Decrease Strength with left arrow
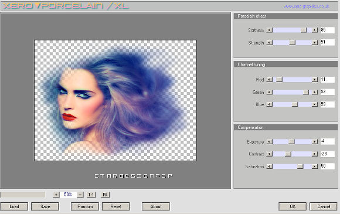340x214 pixels. click(x=269, y=42)
